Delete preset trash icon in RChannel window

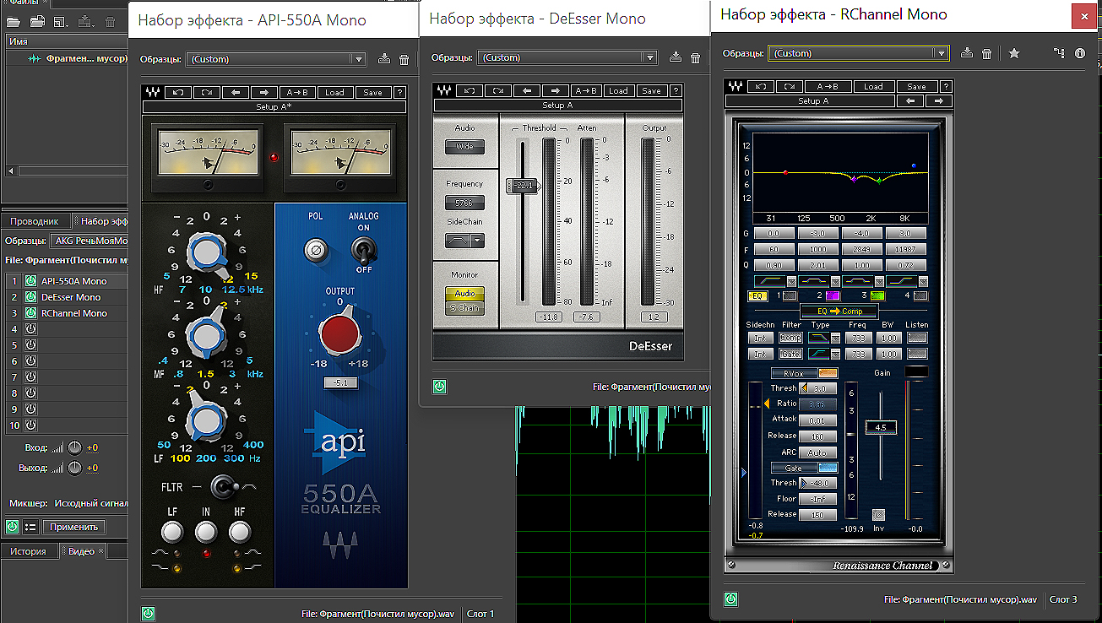pyautogui.click(x=986, y=53)
